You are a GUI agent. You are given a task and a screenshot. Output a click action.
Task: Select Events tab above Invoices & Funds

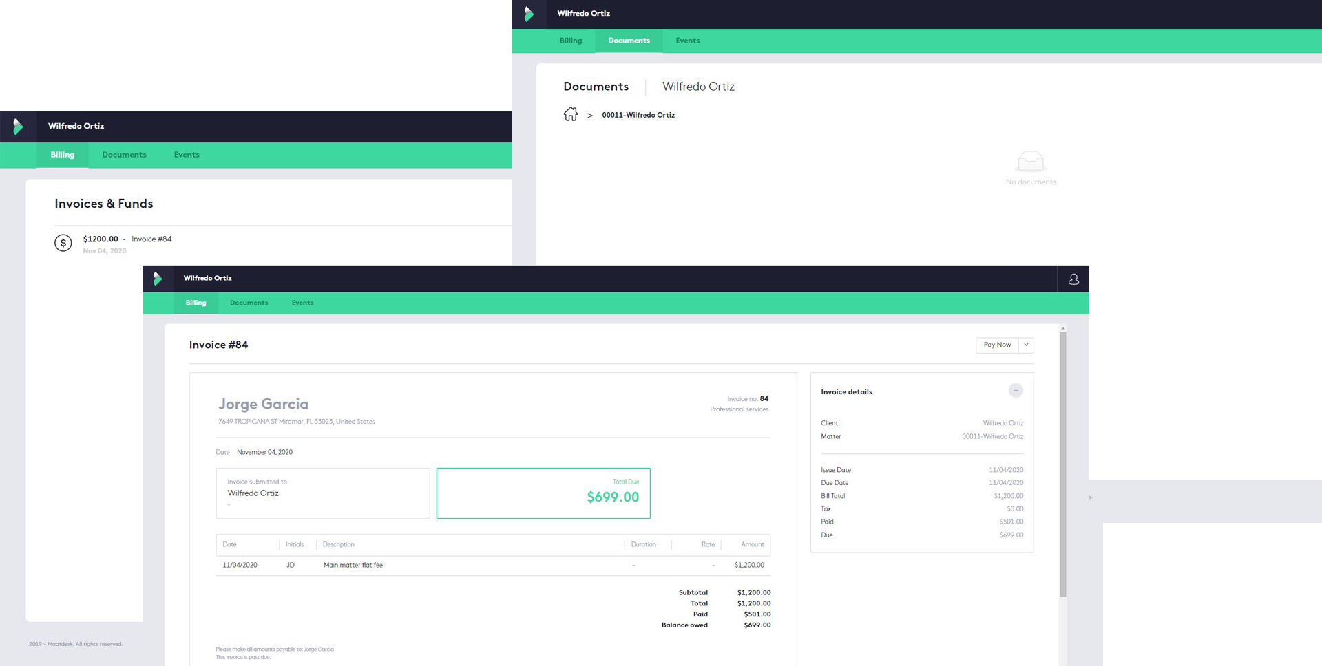click(187, 155)
